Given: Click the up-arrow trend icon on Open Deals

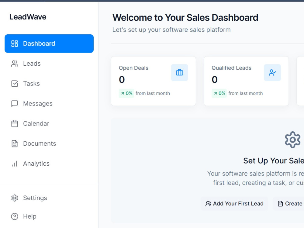Looking at the screenshot, I should [x=123, y=93].
